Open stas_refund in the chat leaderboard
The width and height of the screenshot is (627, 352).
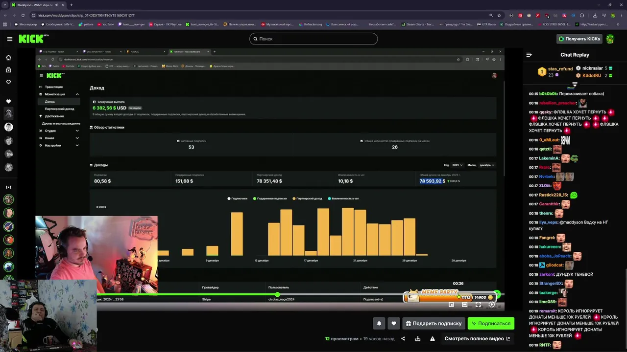560,69
